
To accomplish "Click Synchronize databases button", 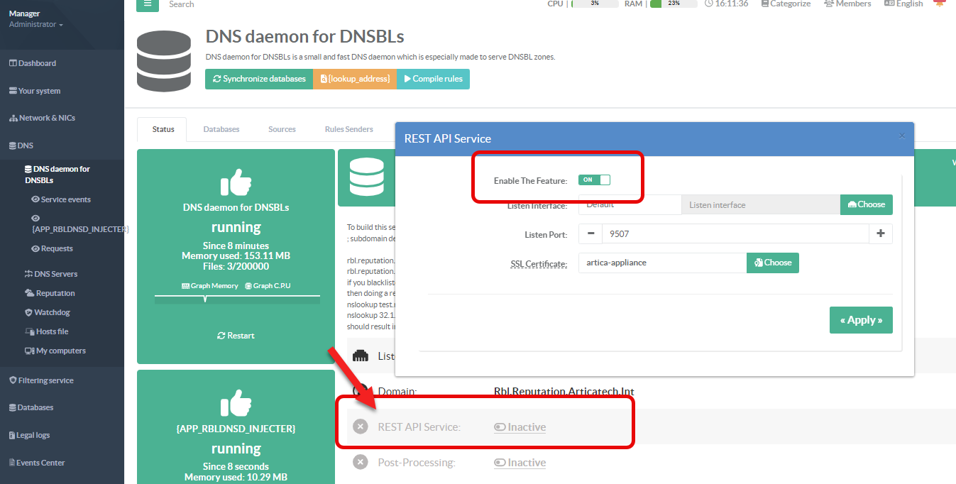I will (x=259, y=79).
